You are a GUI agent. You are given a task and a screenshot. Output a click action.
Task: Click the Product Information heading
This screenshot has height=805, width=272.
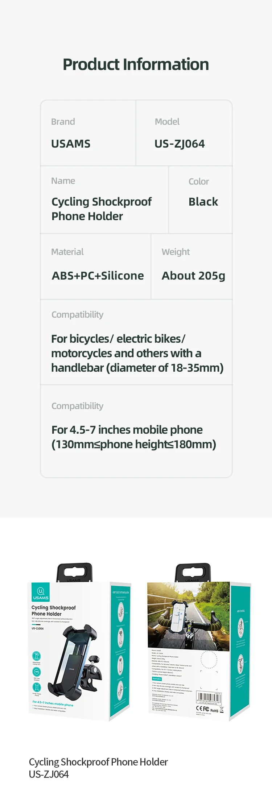136,65
